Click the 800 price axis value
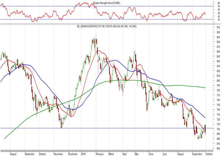 pos(218,81)
